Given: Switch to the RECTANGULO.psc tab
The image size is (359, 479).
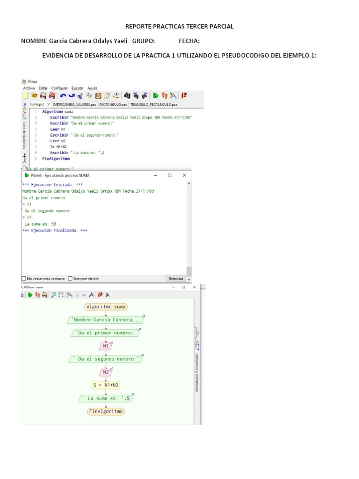Looking at the screenshot, I should tap(113, 105).
